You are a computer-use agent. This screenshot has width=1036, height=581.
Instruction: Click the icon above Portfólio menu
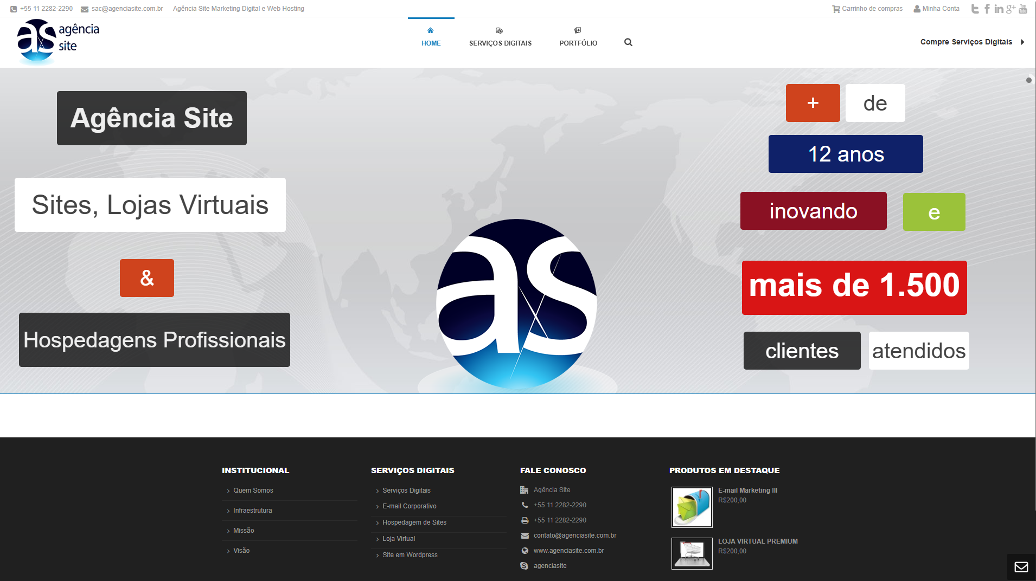coord(578,30)
